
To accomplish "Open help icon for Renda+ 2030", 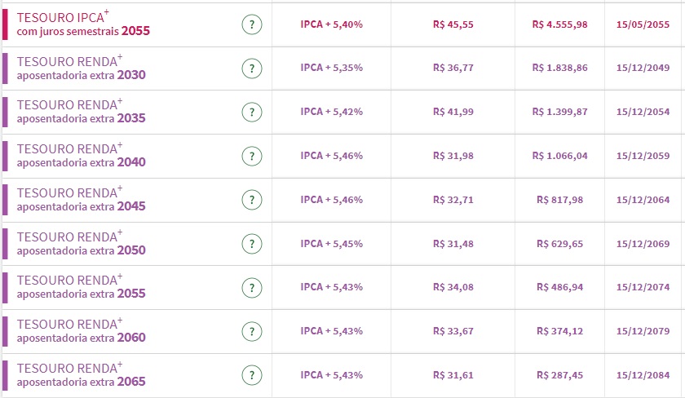I will pos(252,69).
